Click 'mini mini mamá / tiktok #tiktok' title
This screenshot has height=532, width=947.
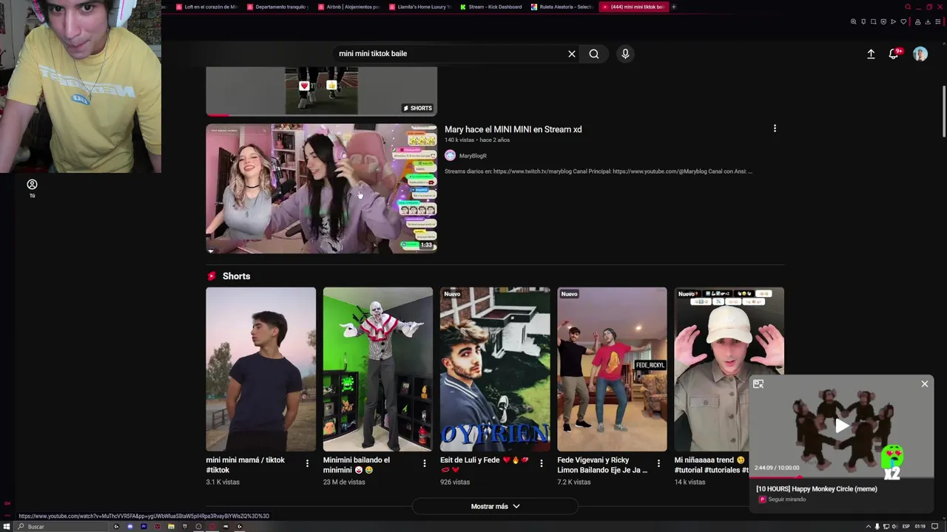[245, 465]
